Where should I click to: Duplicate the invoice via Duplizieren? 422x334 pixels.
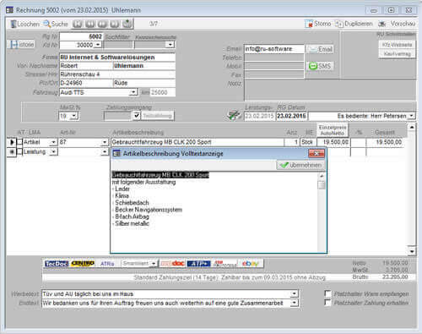point(354,24)
